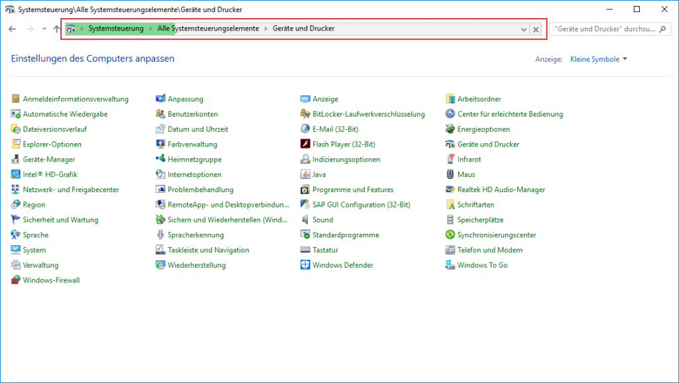Screen dimensions: 679x383
Task: Open the E-Mail (32-Bit) link
Action: [x=336, y=129]
